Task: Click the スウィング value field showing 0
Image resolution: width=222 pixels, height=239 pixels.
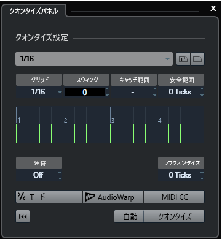Action: point(85,92)
